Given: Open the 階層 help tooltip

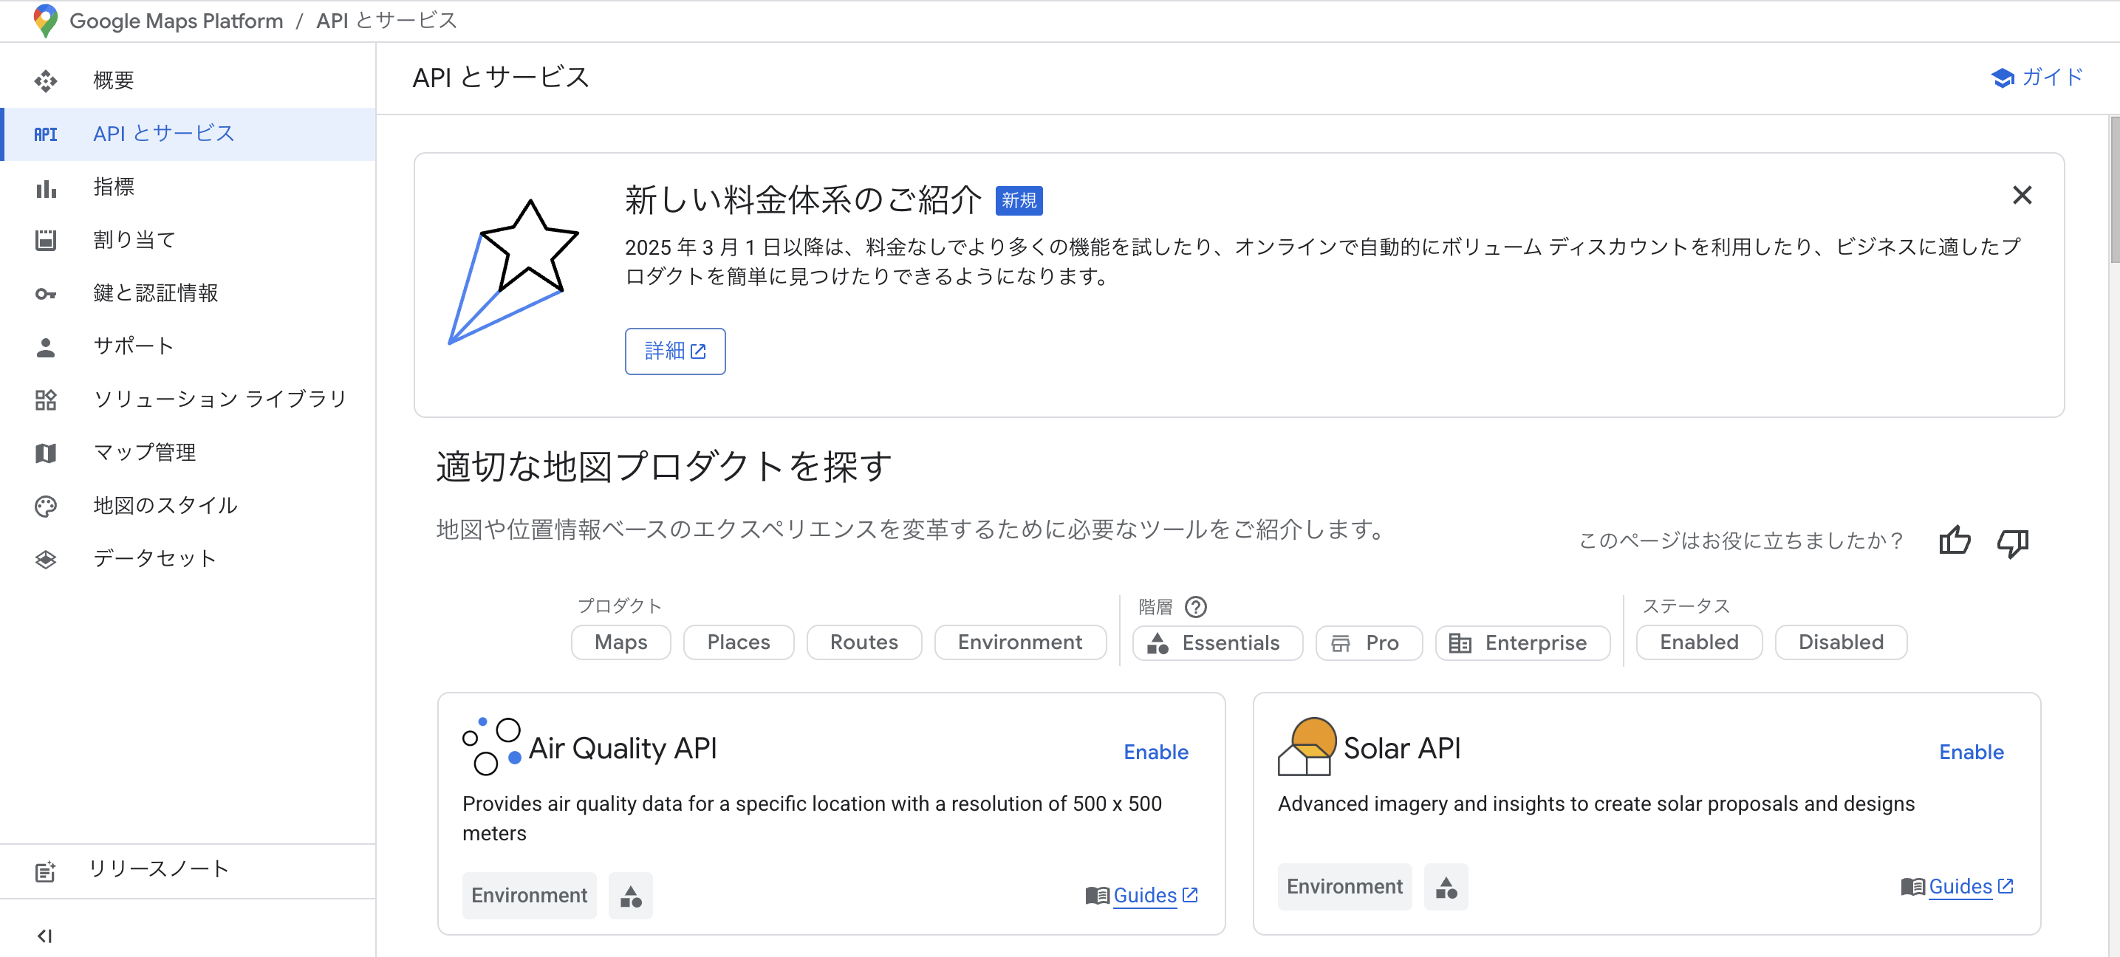Looking at the screenshot, I should (1196, 607).
